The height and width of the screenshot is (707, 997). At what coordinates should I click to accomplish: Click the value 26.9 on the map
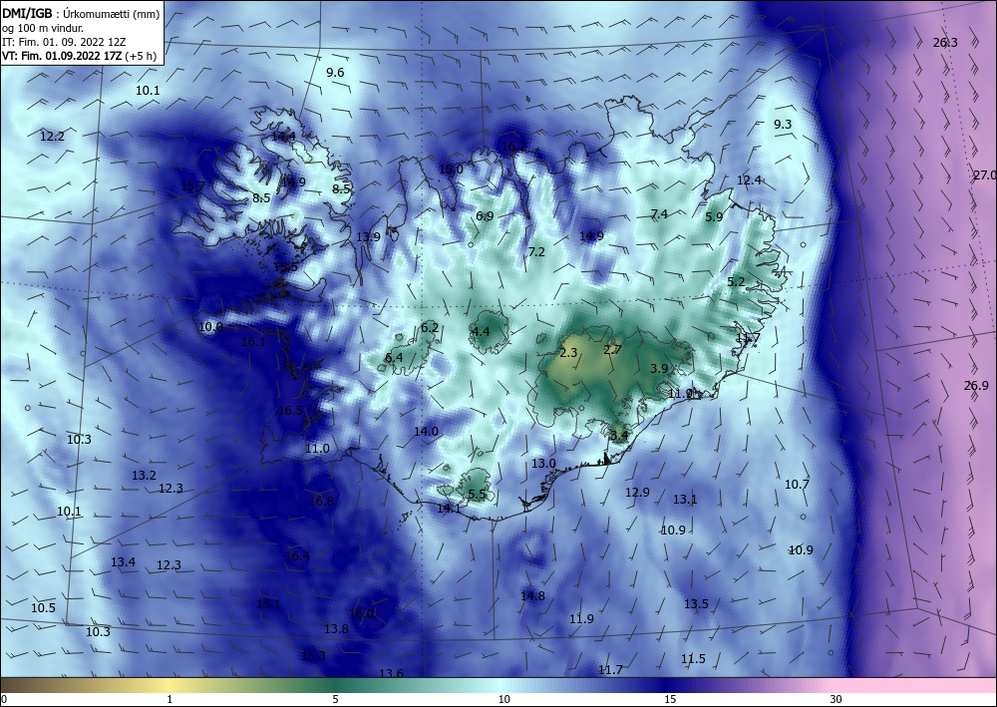pyautogui.click(x=976, y=385)
